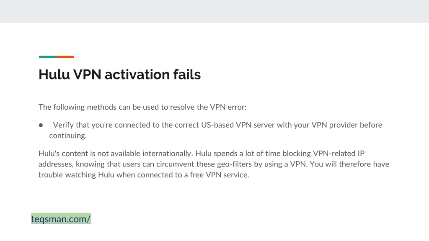
Task: Click the grey header band at top
Action: pos(214,11)
